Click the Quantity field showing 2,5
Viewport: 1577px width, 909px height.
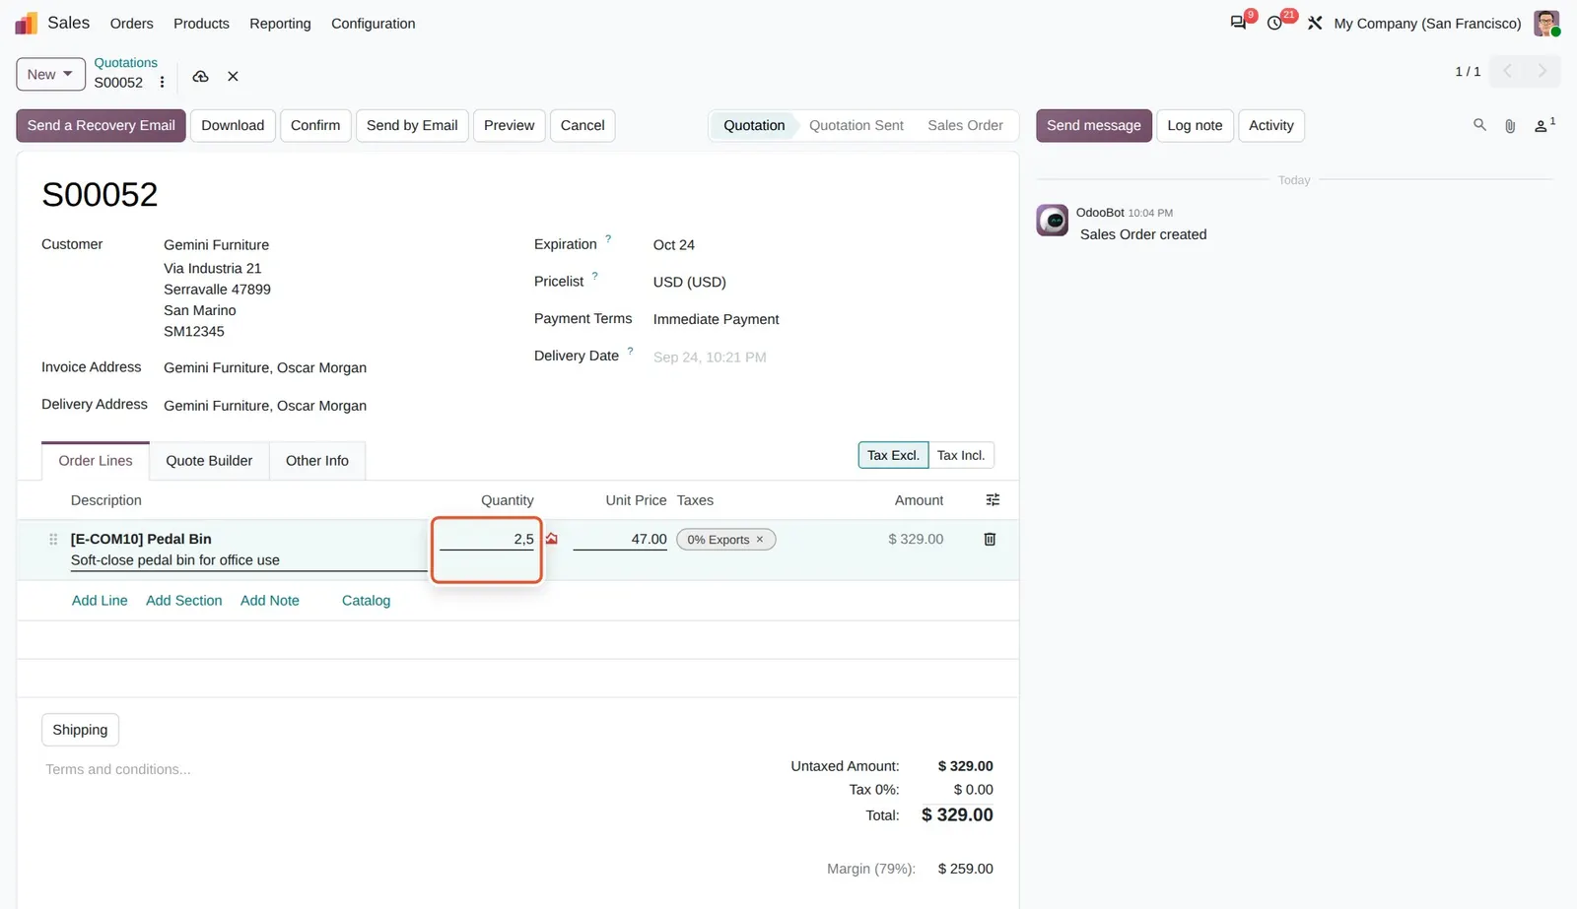tap(487, 539)
